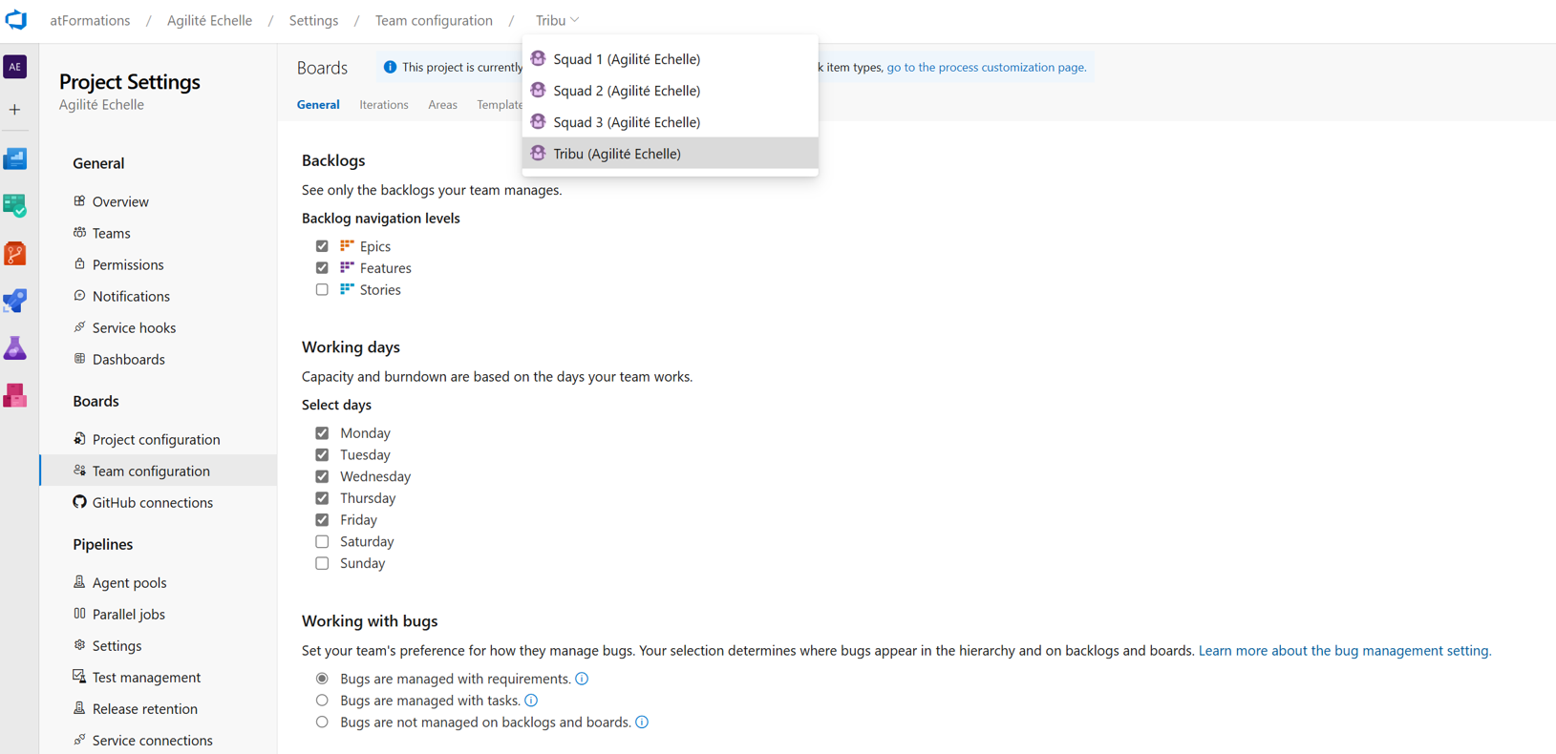Select Bugs are managed with requirements
Image resolution: width=1556 pixels, height=754 pixels.
(322, 679)
